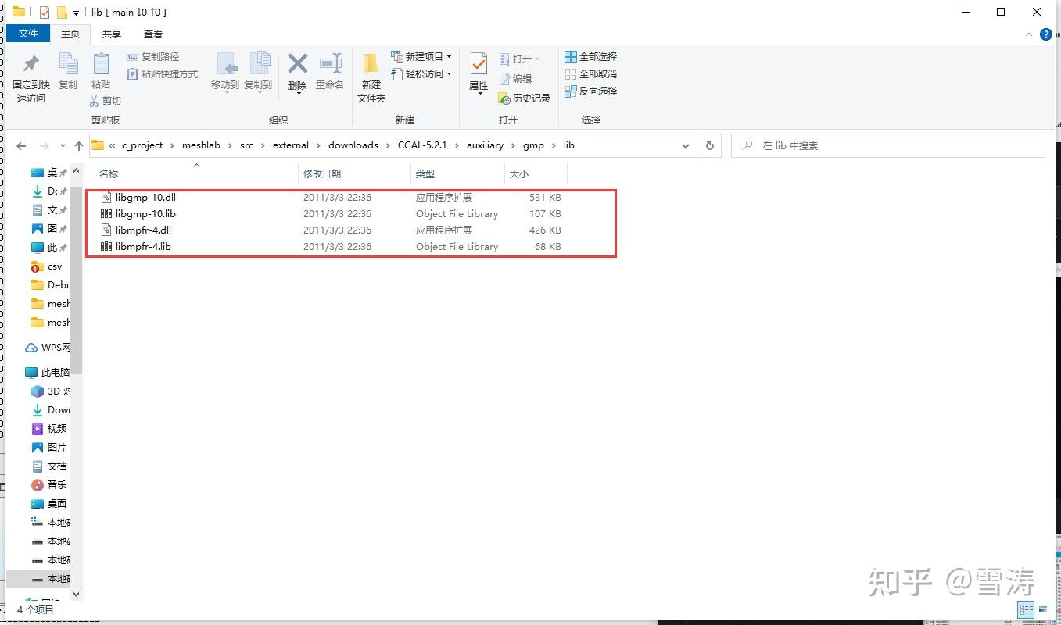
Task: Open csv folder in navigation pane
Action: click(x=47, y=266)
